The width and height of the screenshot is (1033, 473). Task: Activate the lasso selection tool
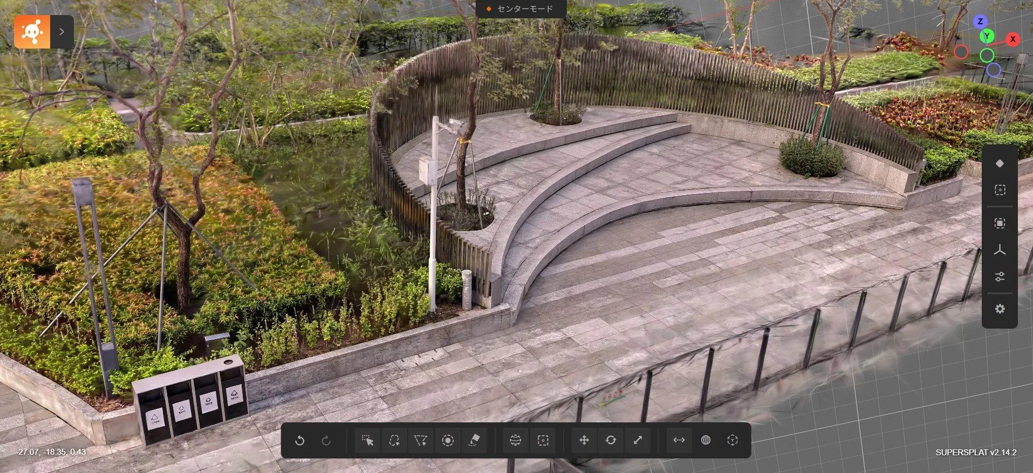click(x=394, y=441)
